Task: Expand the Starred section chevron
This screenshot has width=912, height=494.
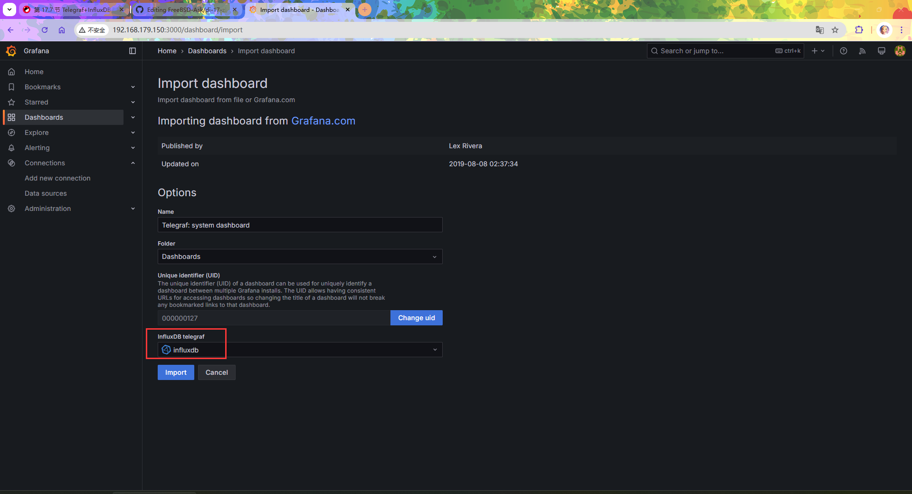Action: coord(133,102)
